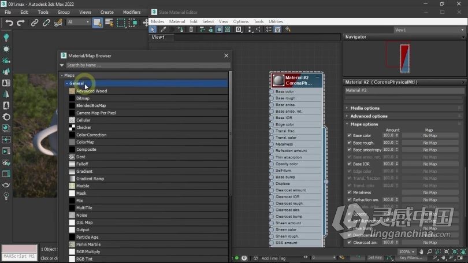Click the pink MAXScript listener swatch
Viewport: 468px width, 263px height.
(x=20, y=249)
